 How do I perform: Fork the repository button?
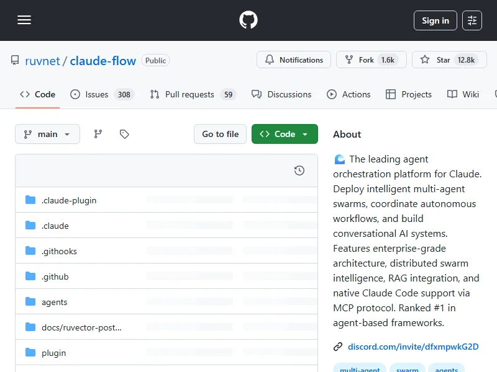(x=371, y=60)
